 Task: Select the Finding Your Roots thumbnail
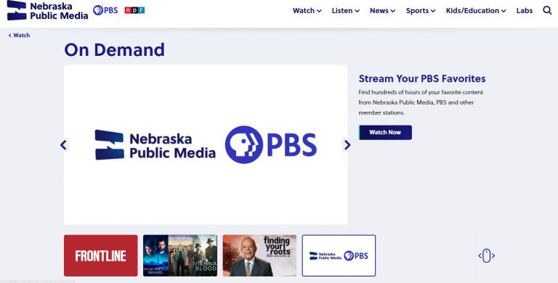(x=259, y=255)
